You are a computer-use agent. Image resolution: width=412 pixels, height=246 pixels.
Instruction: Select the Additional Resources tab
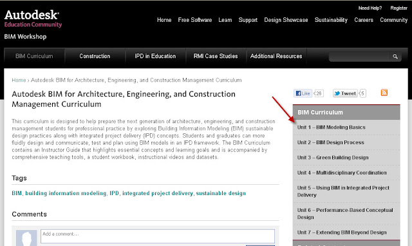click(276, 56)
